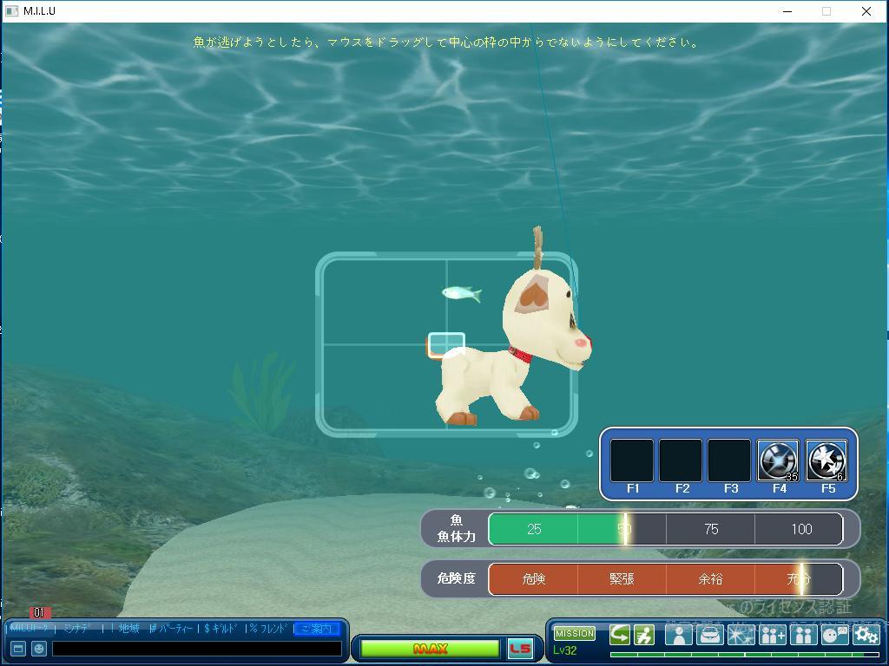Open the character profile icon

click(x=678, y=636)
